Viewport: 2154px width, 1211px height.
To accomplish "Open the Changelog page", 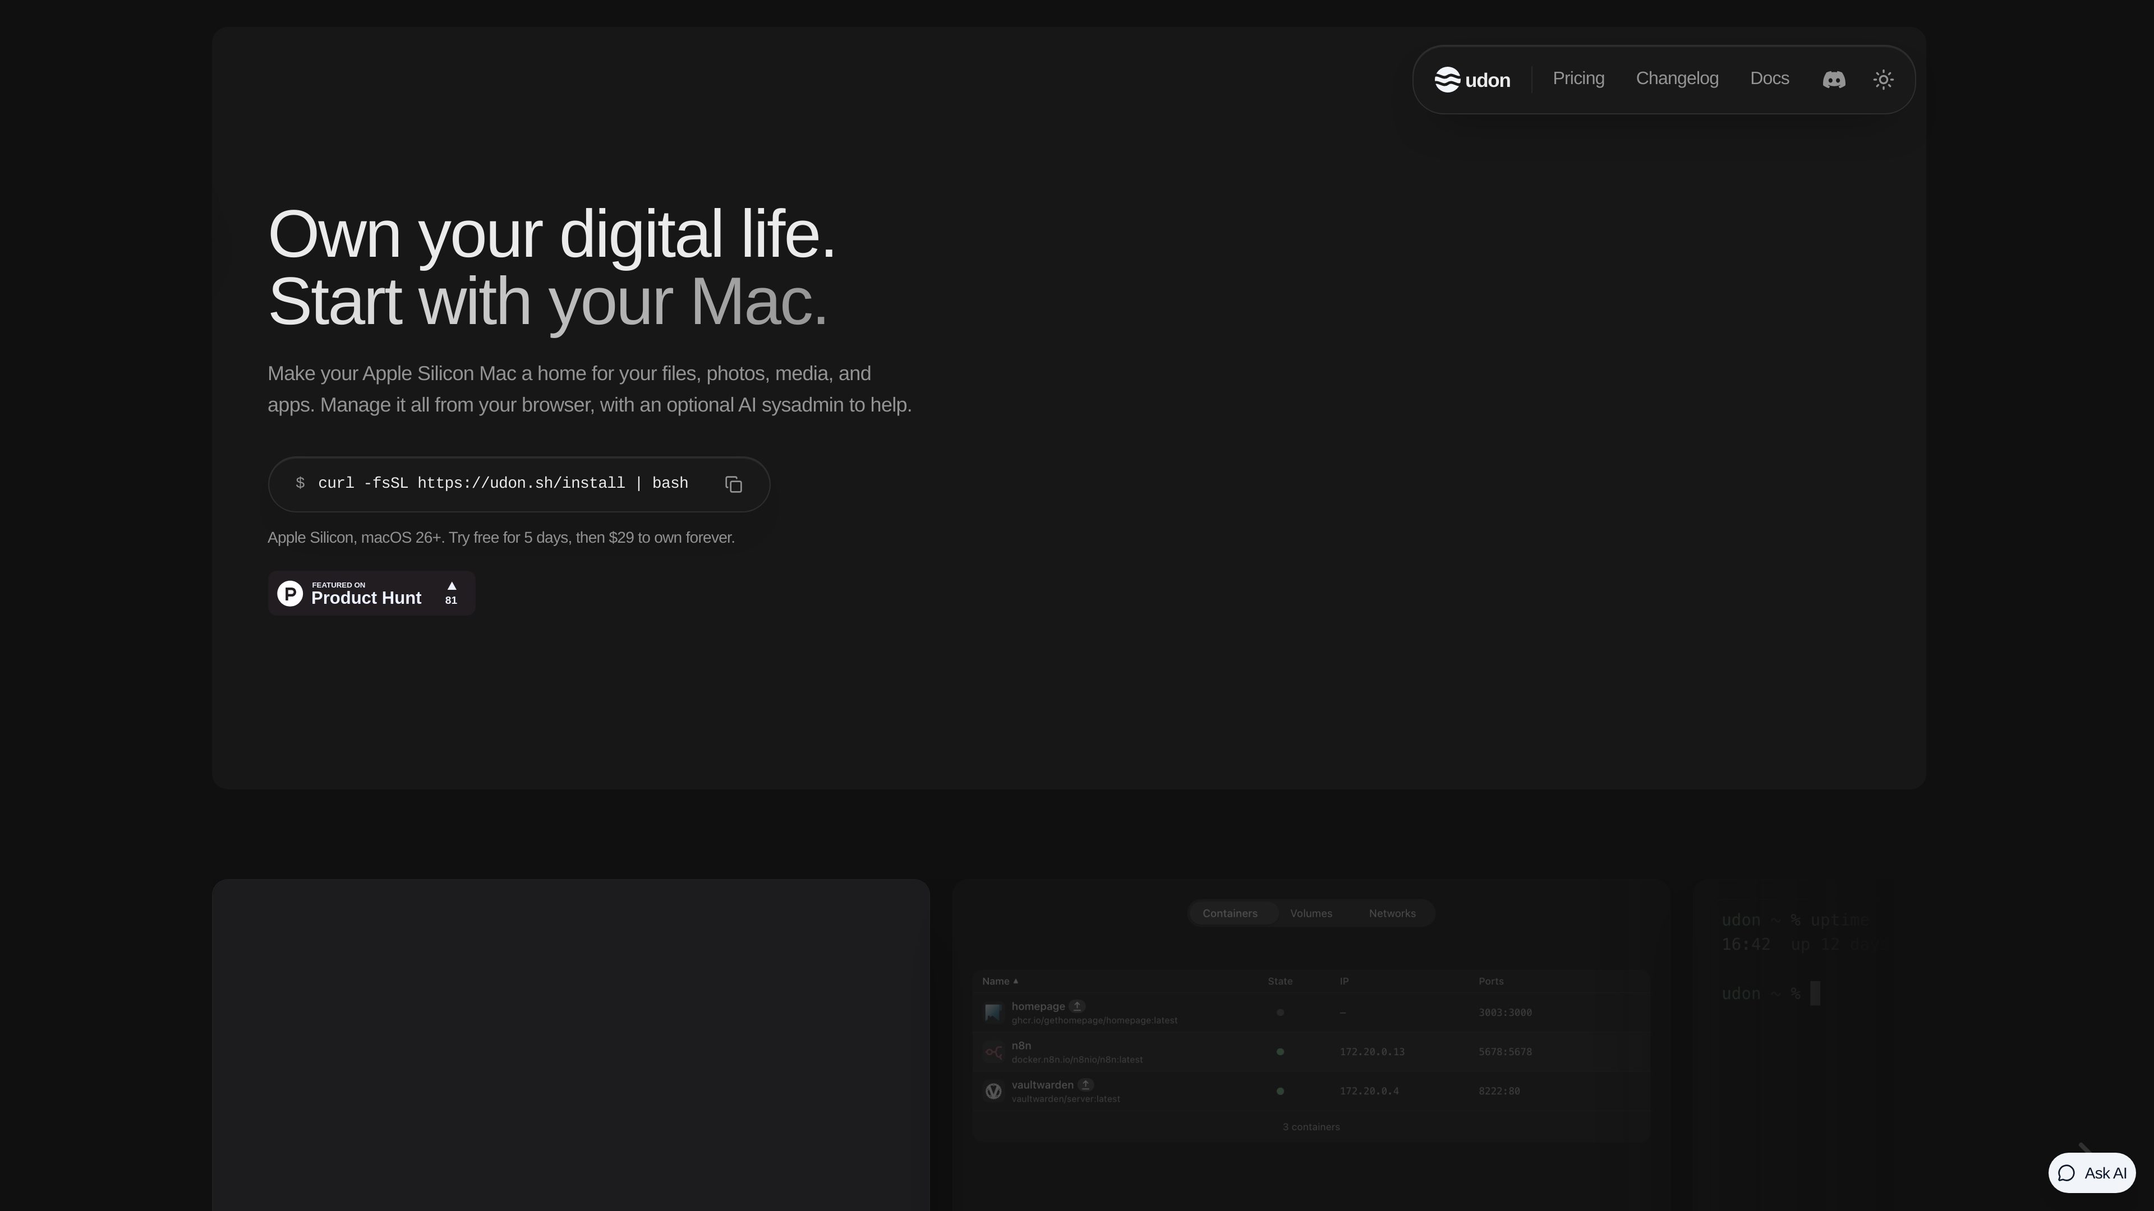I will pos(1677,78).
